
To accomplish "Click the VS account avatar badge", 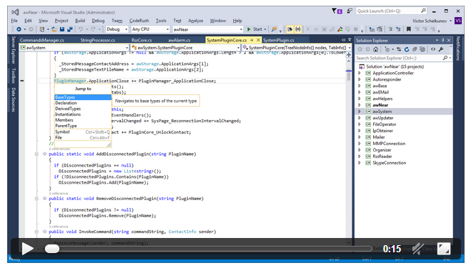I will pos(458,21).
